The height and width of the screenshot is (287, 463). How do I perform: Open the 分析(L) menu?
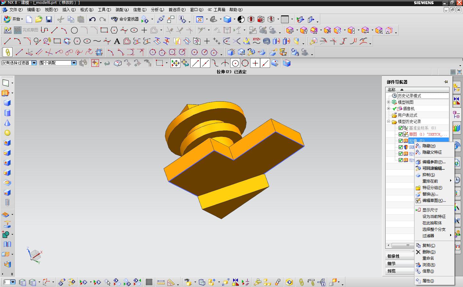pyautogui.click(x=158, y=10)
